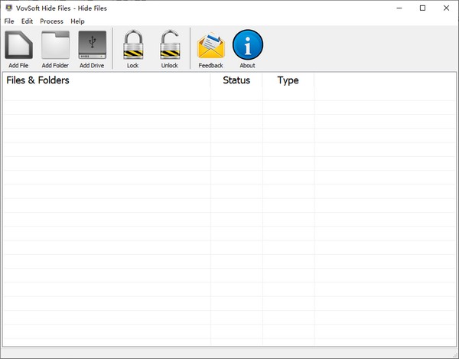Sort by Files & Folders column header

107,80
